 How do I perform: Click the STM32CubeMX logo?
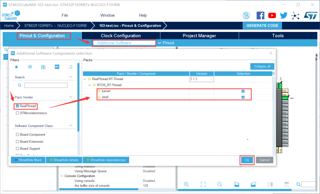tap(11, 15)
